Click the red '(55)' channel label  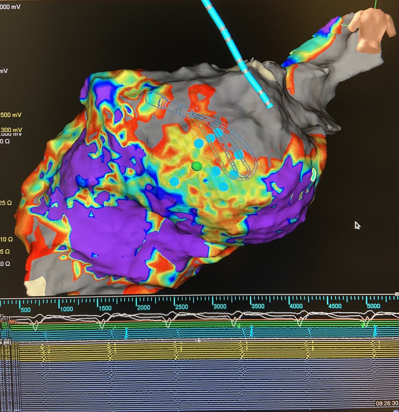[12, 322]
